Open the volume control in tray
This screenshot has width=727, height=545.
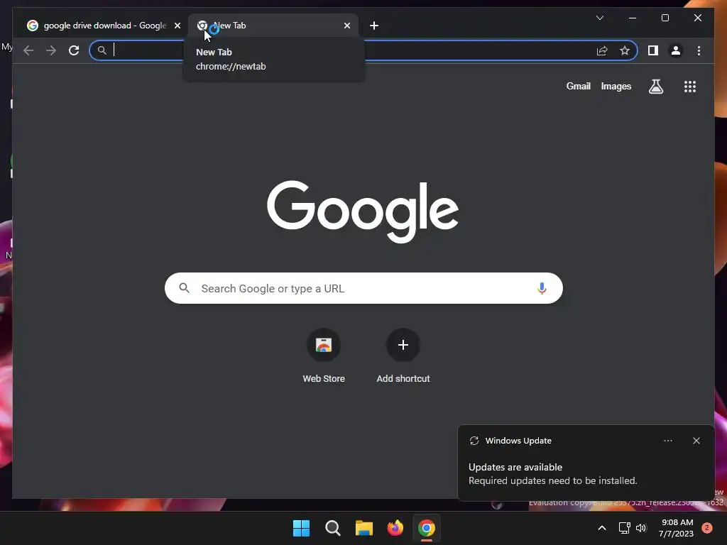click(641, 528)
